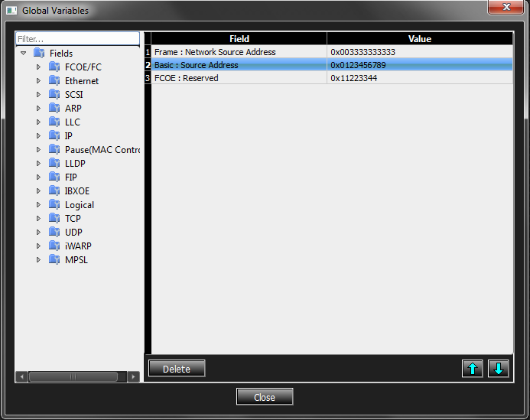Select the 'Ethernet' tree label
The width and height of the screenshot is (530, 420).
tap(82, 81)
